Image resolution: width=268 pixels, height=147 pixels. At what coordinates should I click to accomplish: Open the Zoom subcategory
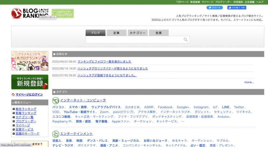pyautogui.click(x=104, y=112)
